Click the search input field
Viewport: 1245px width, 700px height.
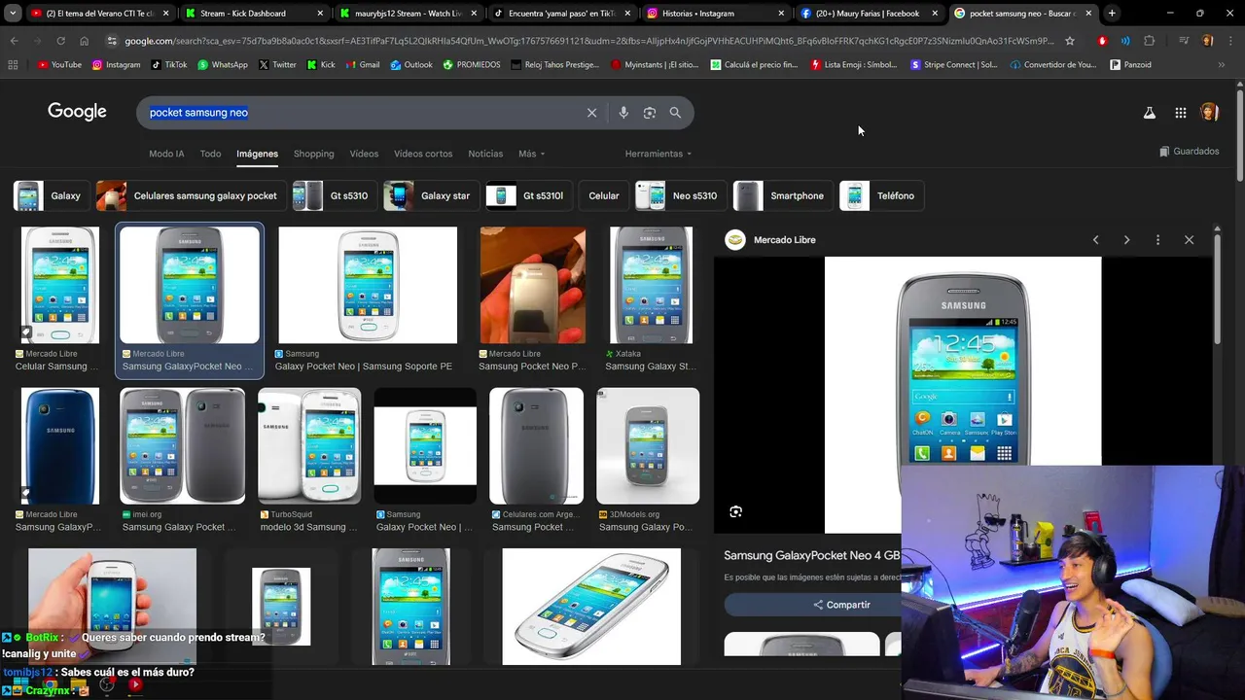[x=360, y=113]
